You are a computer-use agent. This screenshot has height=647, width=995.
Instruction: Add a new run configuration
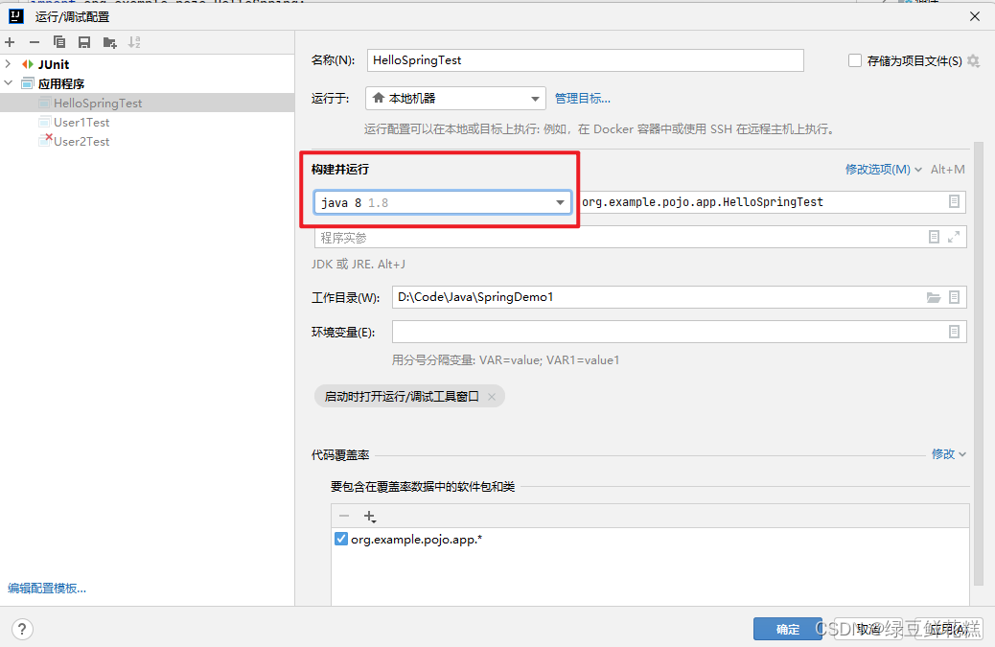(10, 41)
